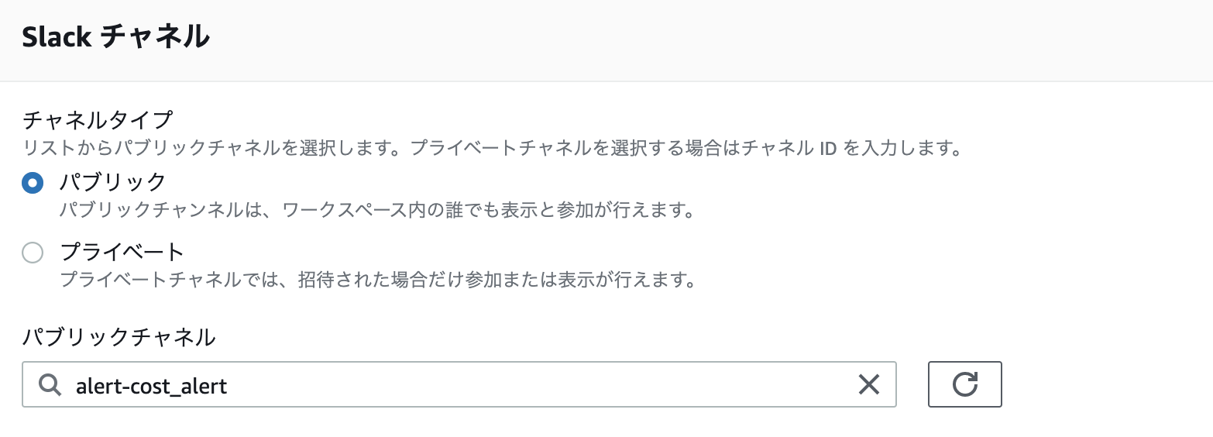The height and width of the screenshot is (437, 1213).
Task: Click the public channel description text
Action: (x=376, y=210)
